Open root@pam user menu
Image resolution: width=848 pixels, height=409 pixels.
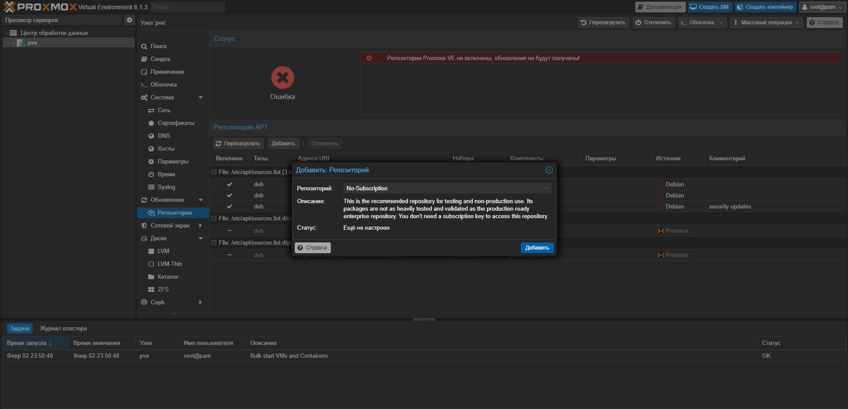[822, 7]
